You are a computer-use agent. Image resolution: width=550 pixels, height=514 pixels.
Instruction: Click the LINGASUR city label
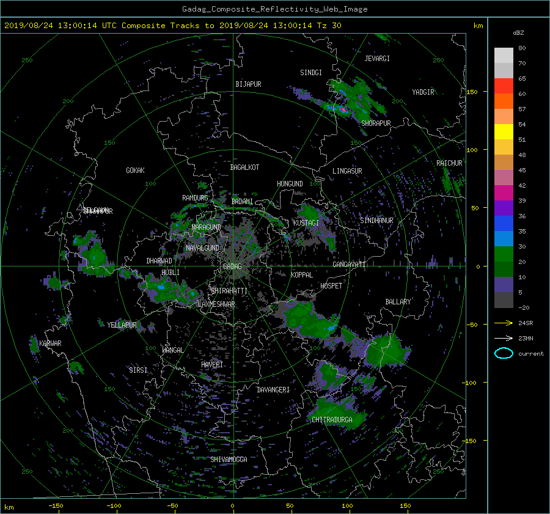coord(347,171)
